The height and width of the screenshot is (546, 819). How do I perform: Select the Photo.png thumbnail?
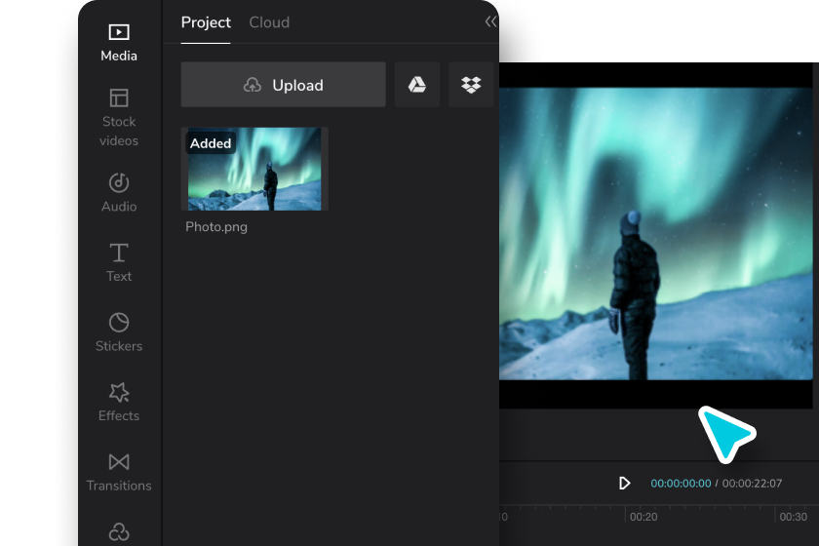tap(254, 169)
